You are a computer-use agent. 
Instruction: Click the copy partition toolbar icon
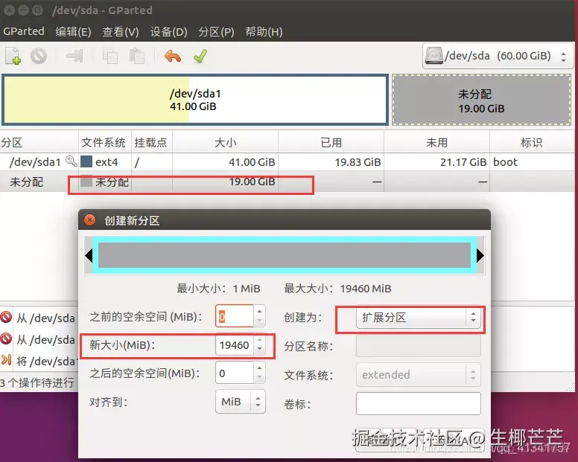pyautogui.click(x=109, y=57)
